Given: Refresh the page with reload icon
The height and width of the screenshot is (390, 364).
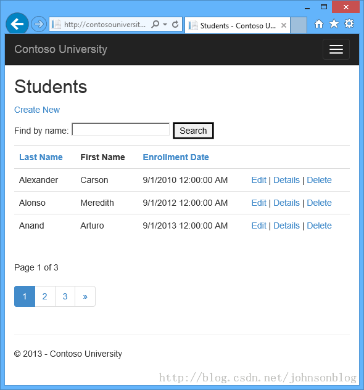Looking at the screenshot, I should [x=175, y=24].
